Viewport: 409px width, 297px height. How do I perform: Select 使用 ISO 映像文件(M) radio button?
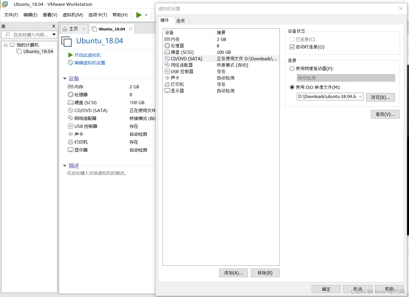(x=292, y=87)
